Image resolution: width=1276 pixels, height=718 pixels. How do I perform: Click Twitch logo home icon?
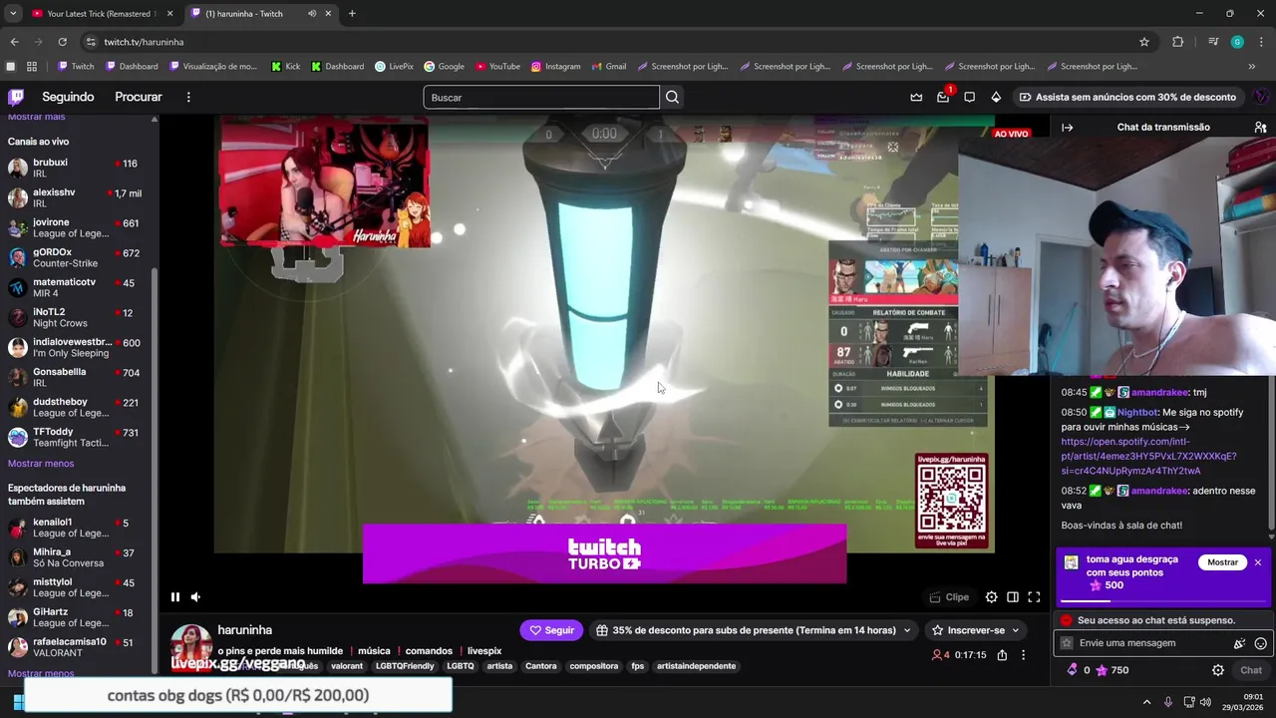coord(16,97)
